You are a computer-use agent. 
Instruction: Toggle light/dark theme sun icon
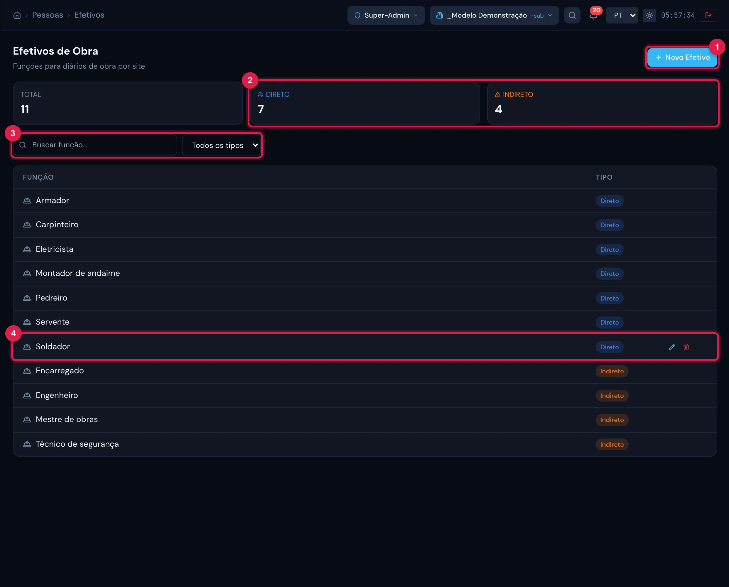click(x=649, y=15)
